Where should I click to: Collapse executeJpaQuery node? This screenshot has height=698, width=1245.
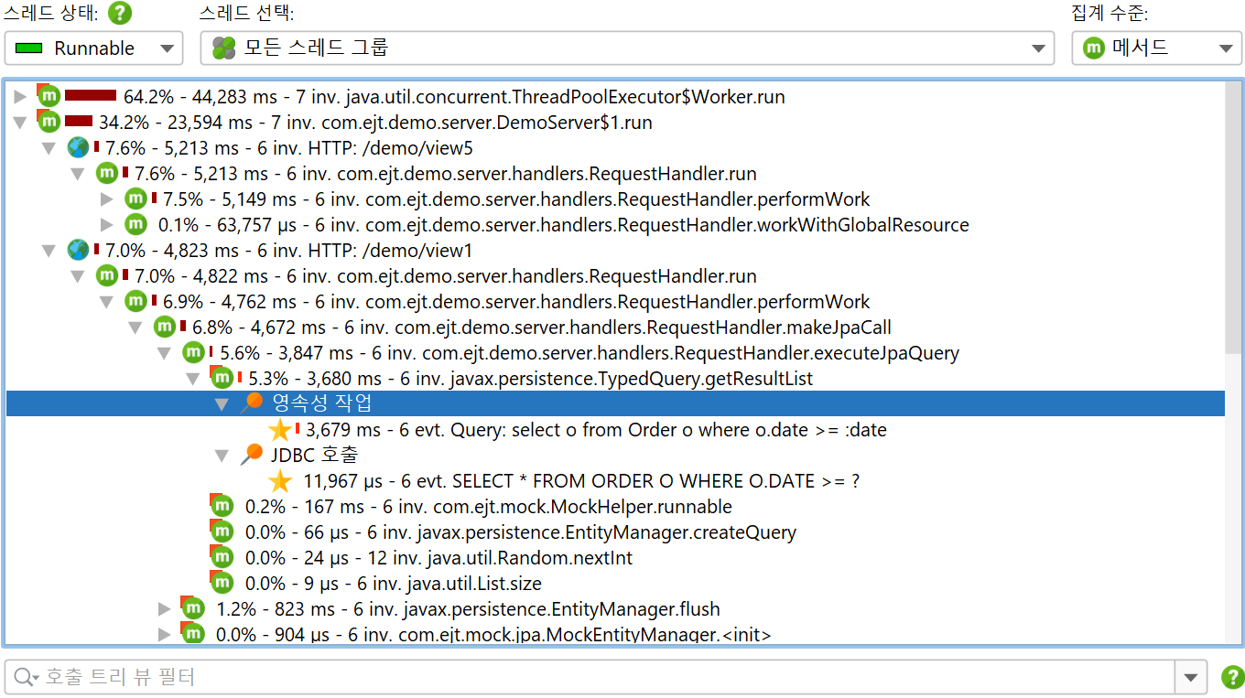(165, 353)
